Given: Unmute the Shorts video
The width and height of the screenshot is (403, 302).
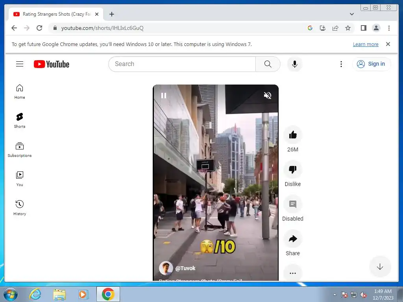Looking at the screenshot, I should [x=268, y=96].
